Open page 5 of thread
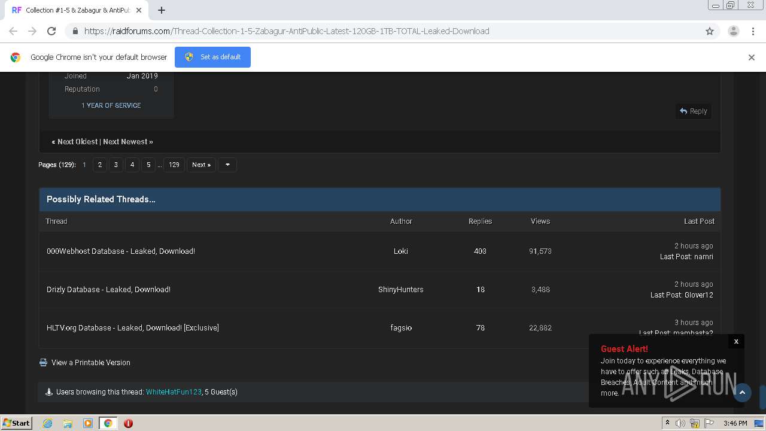Image resolution: width=766 pixels, height=431 pixels. tap(148, 165)
